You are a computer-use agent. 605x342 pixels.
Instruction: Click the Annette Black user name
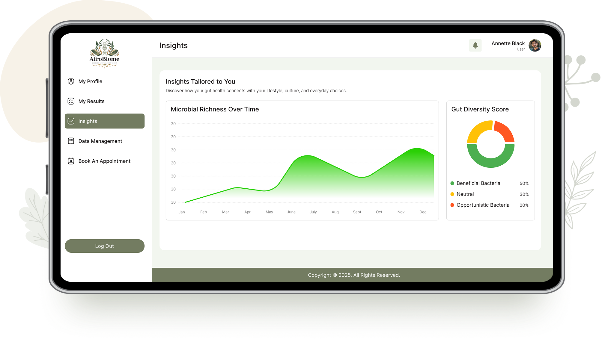(x=508, y=43)
